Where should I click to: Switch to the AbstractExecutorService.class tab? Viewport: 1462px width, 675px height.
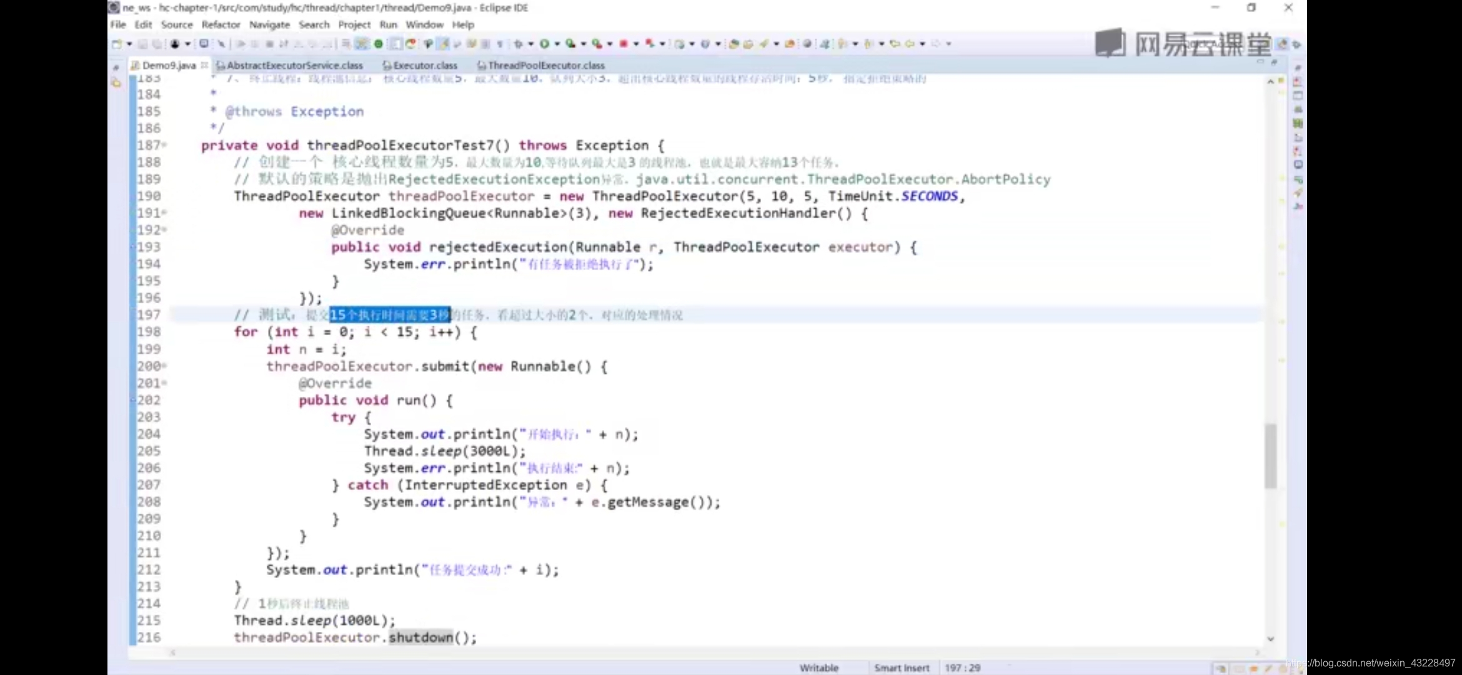click(x=289, y=65)
